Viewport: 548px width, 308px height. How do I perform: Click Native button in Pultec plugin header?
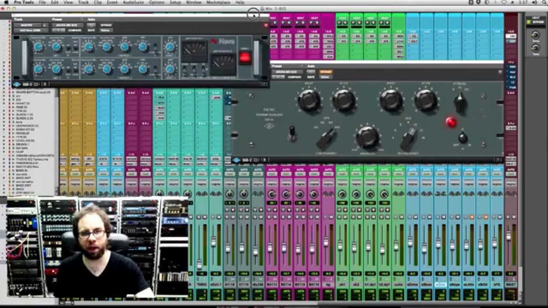325,77
